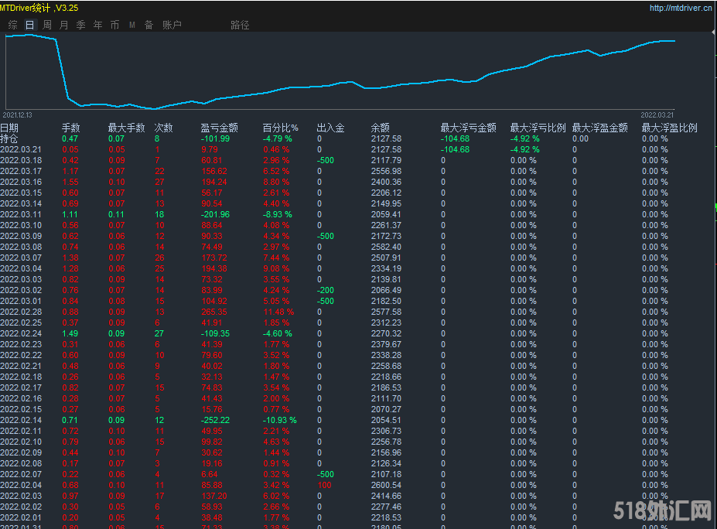717x529 pixels.
Task: Switch to the 月 (monthly) tab
Action: coord(64,25)
